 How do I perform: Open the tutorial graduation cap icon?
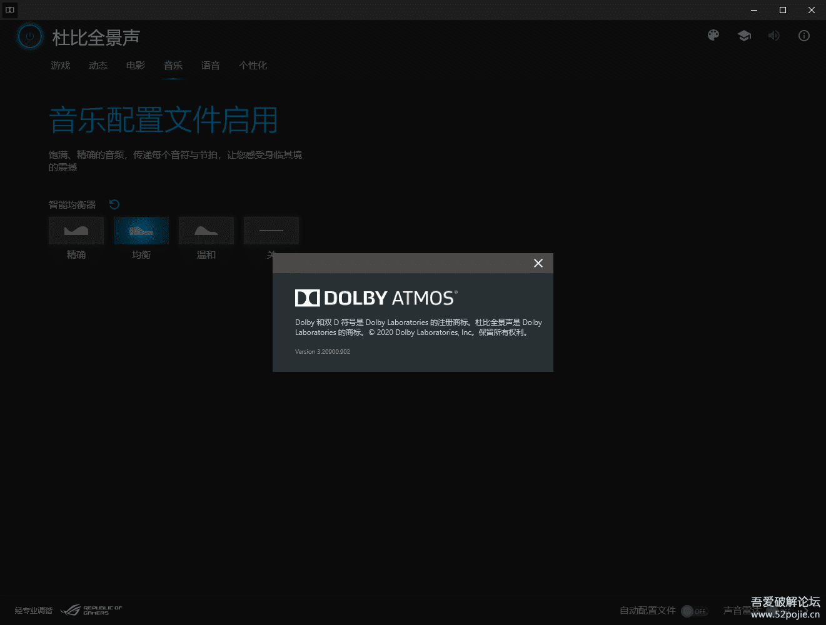coord(744,36)
